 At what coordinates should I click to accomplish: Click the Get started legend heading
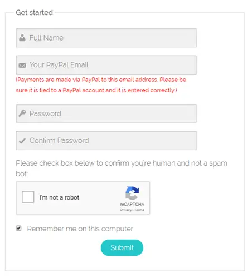coord(35,13)
